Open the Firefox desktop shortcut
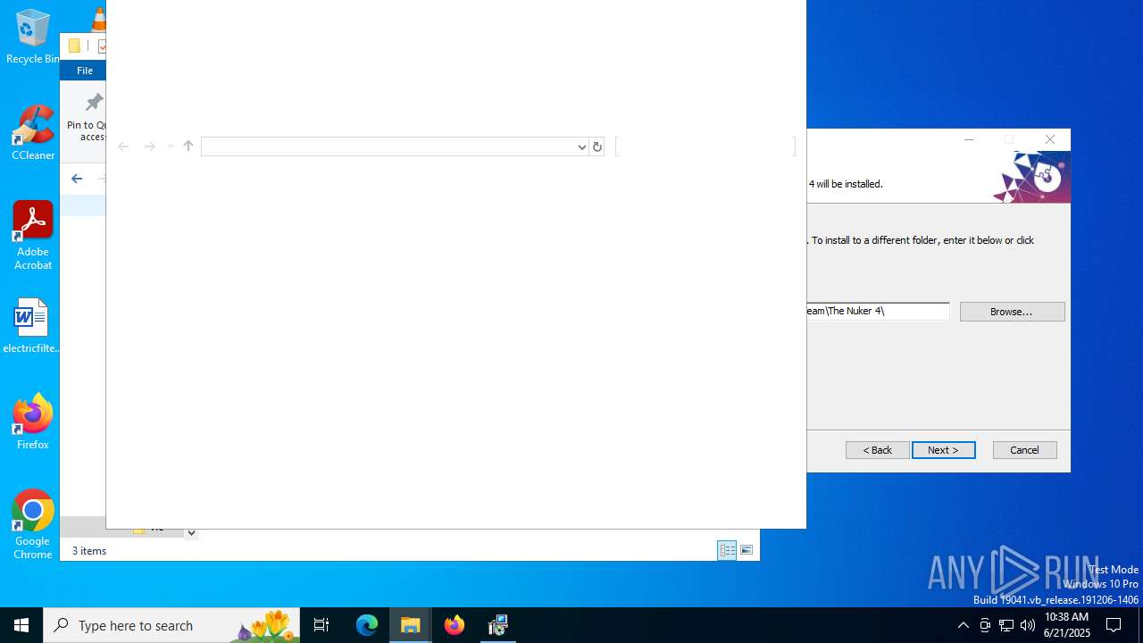This screenshot has width=1143, height=643. coord(33,422)
